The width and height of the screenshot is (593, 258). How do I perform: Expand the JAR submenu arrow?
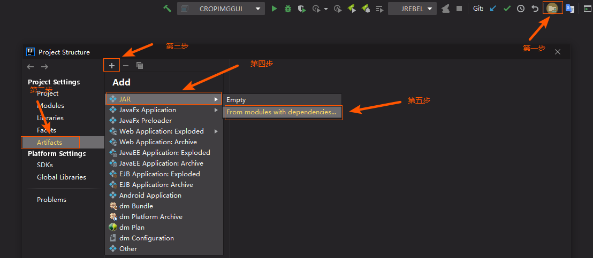click(216, 99)
